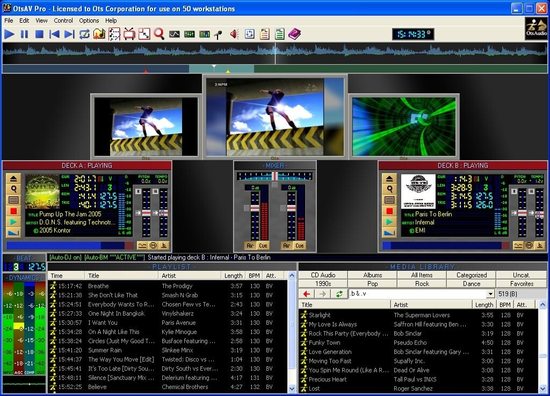
Task: Click the red magnifier search toolbar icon
Action: (159, 34)
